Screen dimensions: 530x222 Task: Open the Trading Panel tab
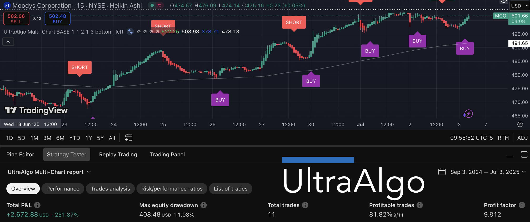[167, 154]
